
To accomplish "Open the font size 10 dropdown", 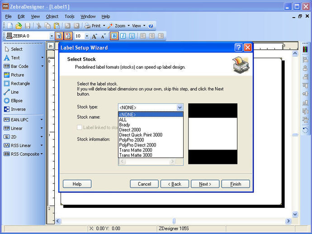I will (x=87, y=36).
